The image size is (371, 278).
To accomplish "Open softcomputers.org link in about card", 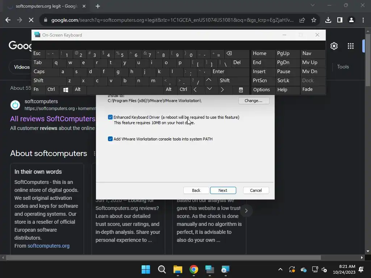I will 49,246.
